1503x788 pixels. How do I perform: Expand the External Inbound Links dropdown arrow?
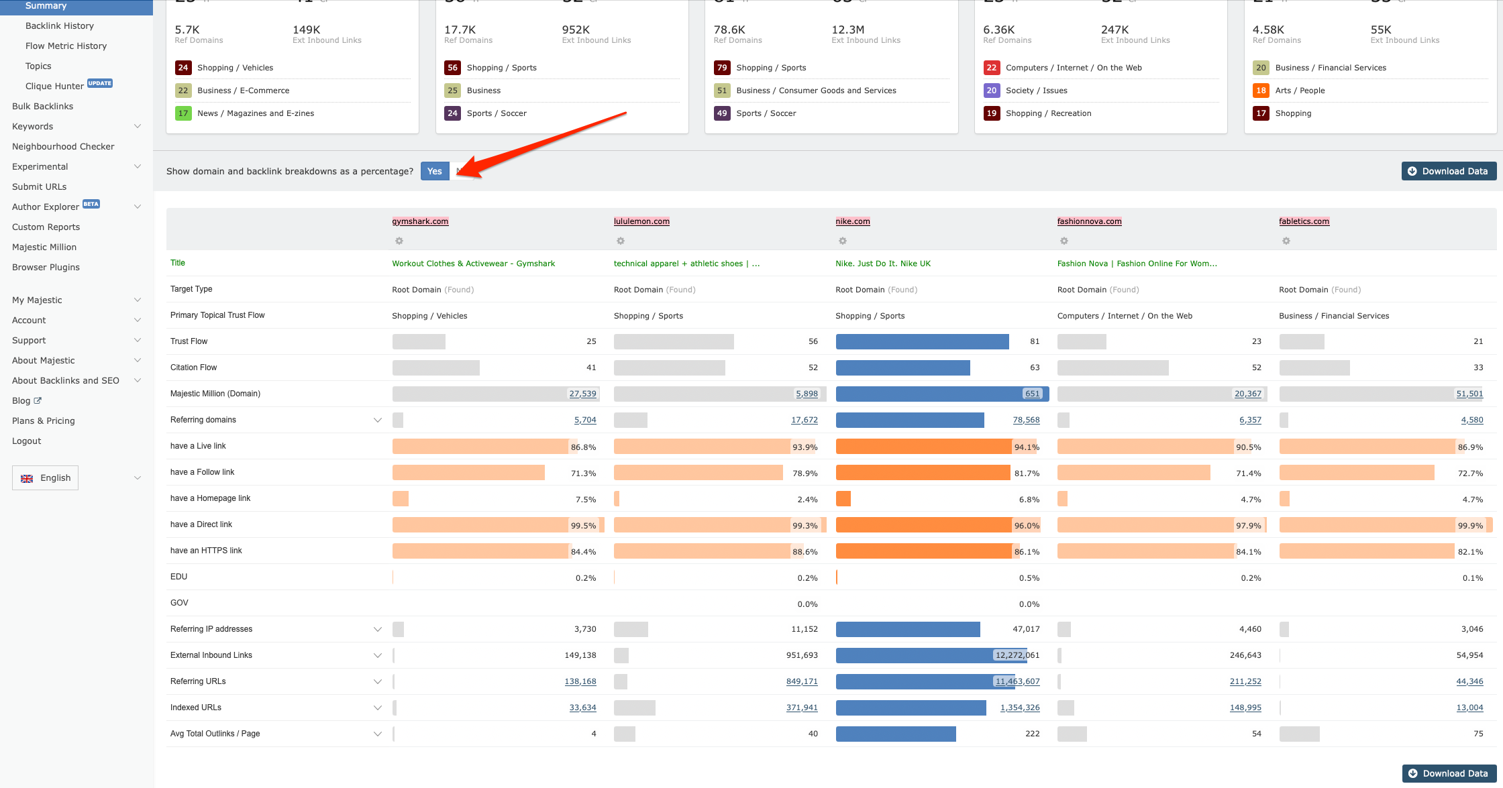[376, 655]
